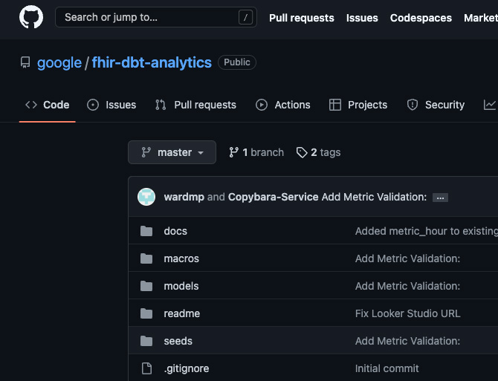View the 2 tags link
This screenshot has width=498, height=381.
point(318,152)
